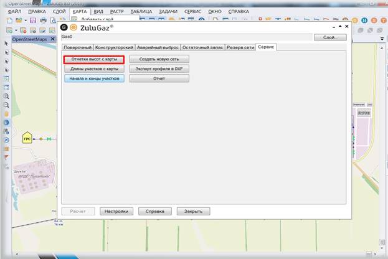The width and height of the screenshot is (388, 259).
Task: Click the printer icon in toolbar
Action: (44, 21)
